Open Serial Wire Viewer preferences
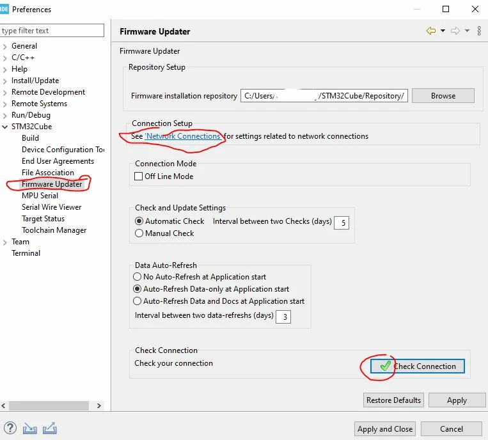 tap(51, 207)
